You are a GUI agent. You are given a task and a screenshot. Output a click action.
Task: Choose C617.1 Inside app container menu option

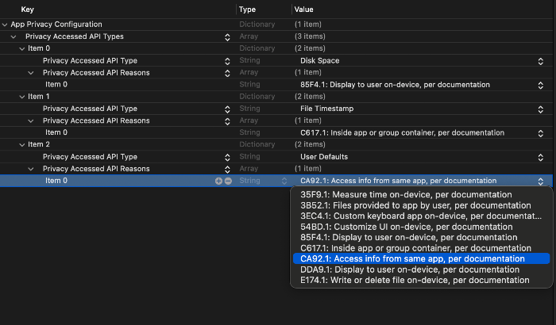tap(421, 248)
